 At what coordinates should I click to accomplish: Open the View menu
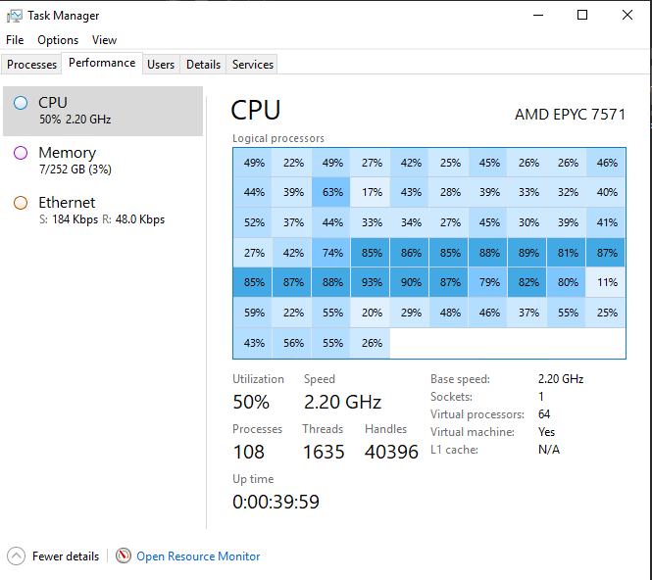pos(104,40)
